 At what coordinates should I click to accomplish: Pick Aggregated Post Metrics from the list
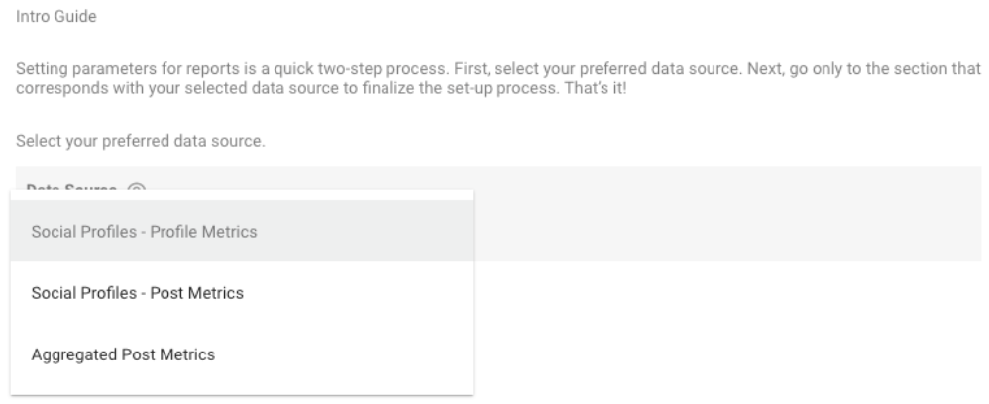[123, 354]
